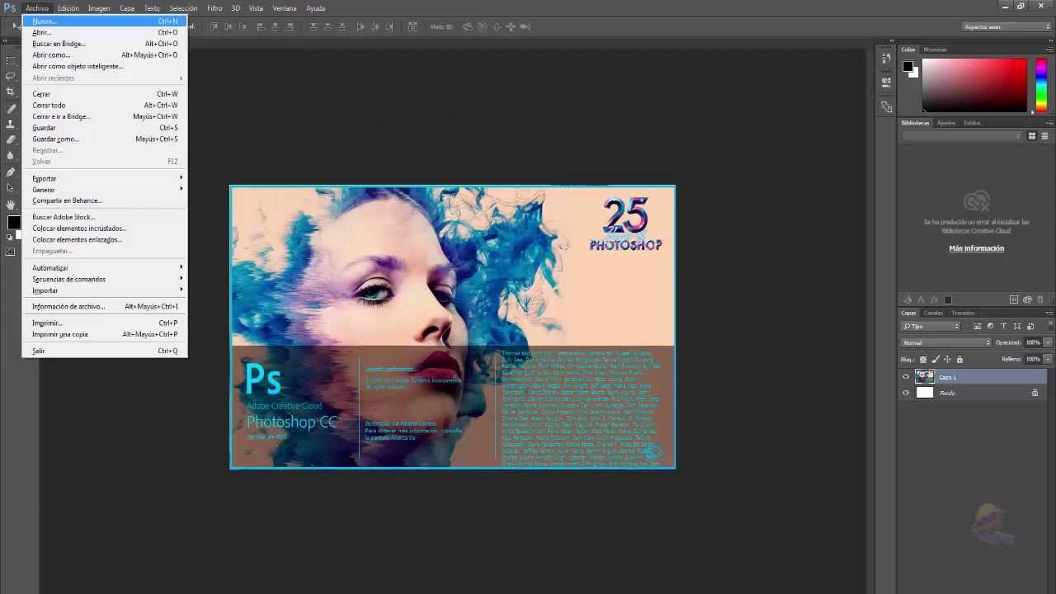
Task: Expand the Exportar submenu
Action: pyautogui.click(x=105, y=178)
